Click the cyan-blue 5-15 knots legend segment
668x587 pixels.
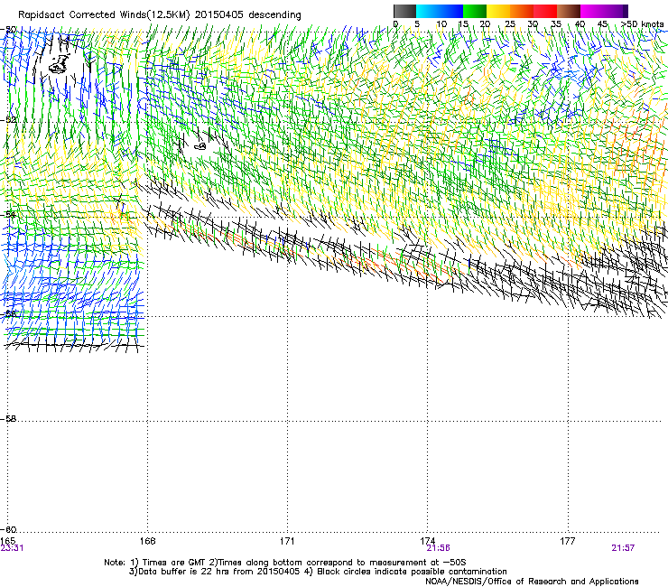click(440, 11)
